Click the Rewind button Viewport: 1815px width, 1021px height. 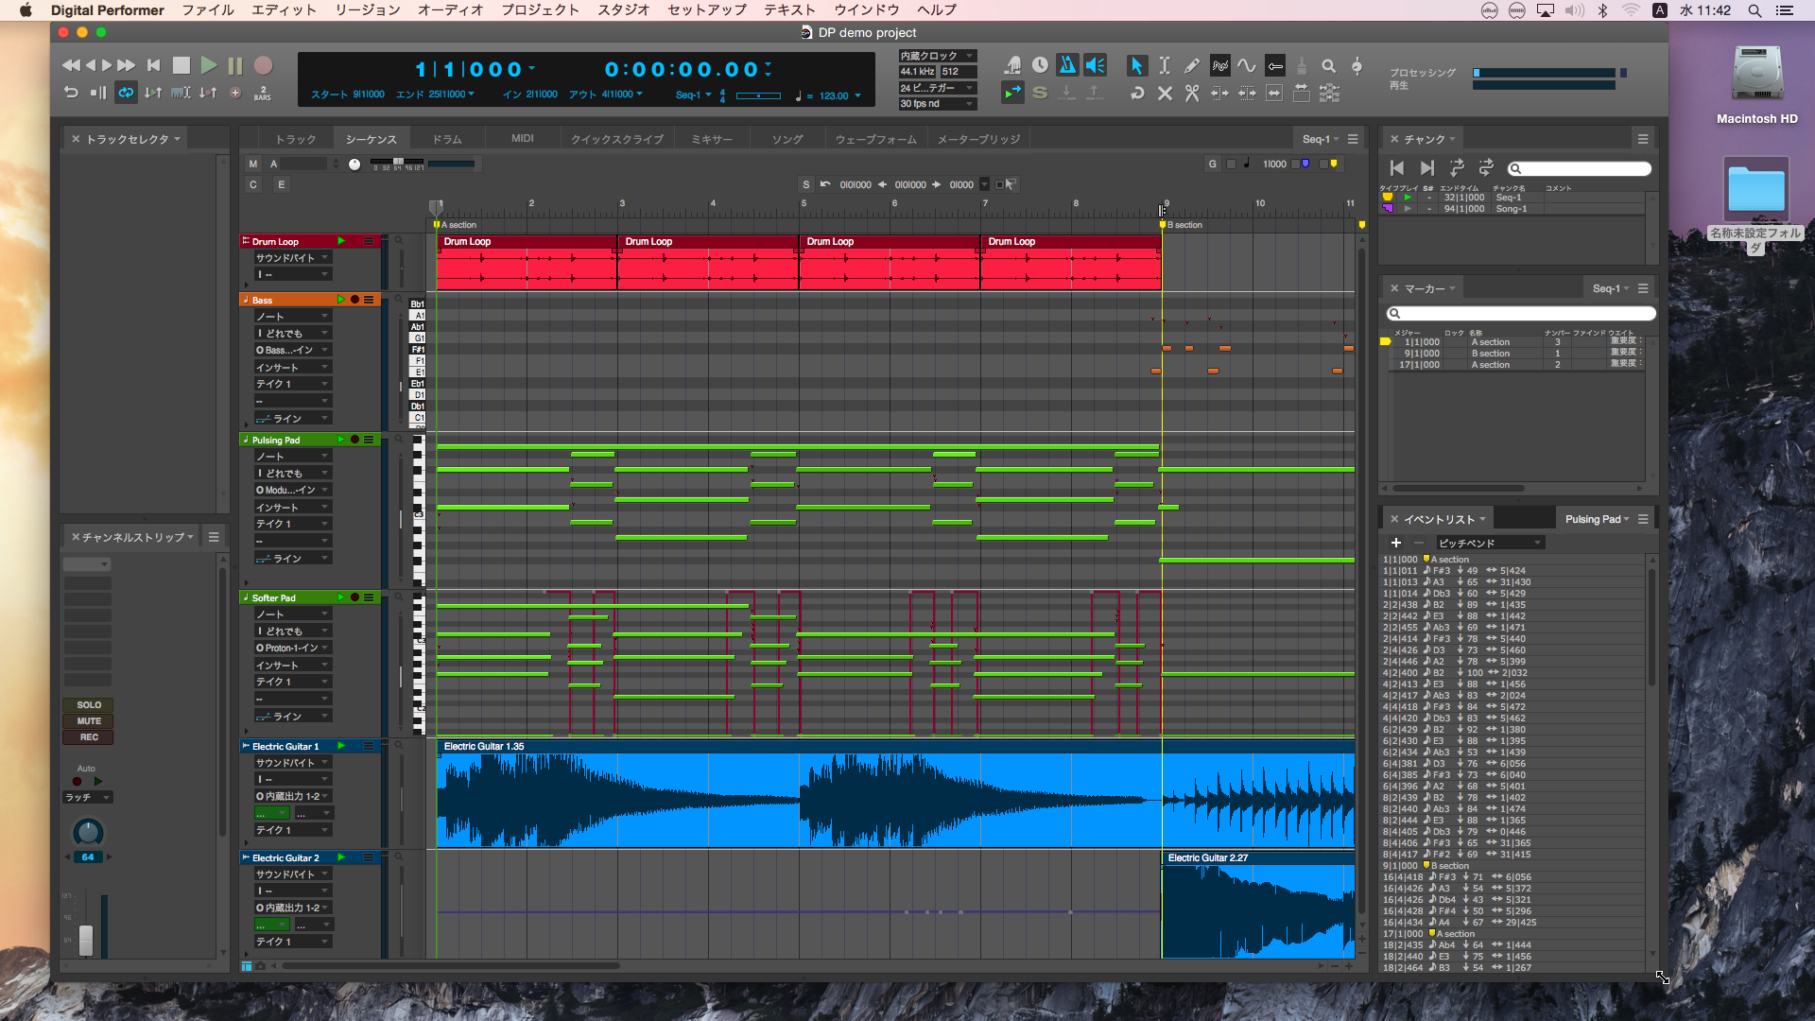click(x=71, y=65)
